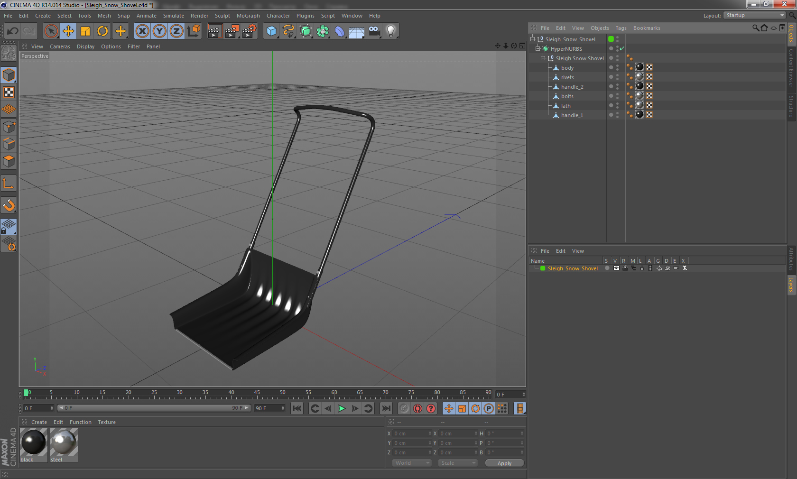The image size is (797, 479).
Task: Click the locked workplane icon
Action: [x=9, y=226]
